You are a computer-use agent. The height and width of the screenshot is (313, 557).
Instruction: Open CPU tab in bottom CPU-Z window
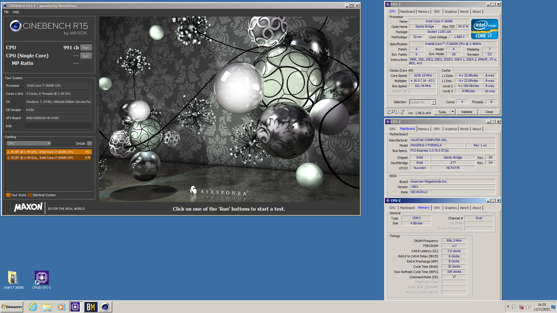point(392,208)
